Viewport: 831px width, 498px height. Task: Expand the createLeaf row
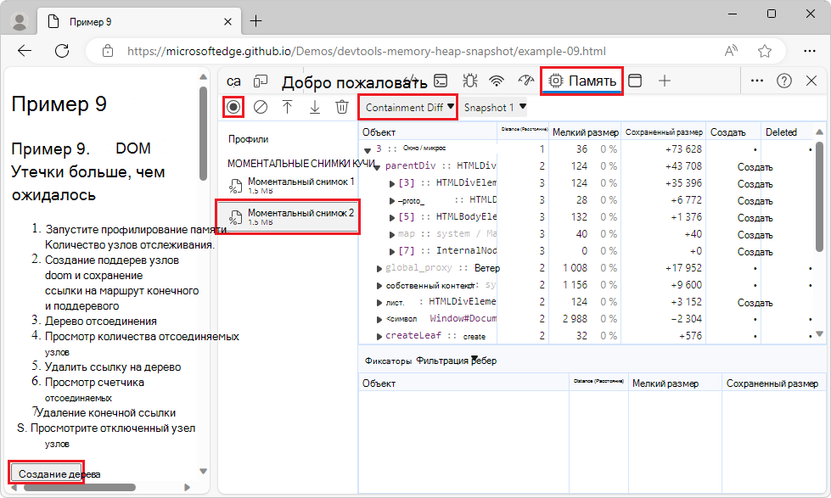[379, 337]
